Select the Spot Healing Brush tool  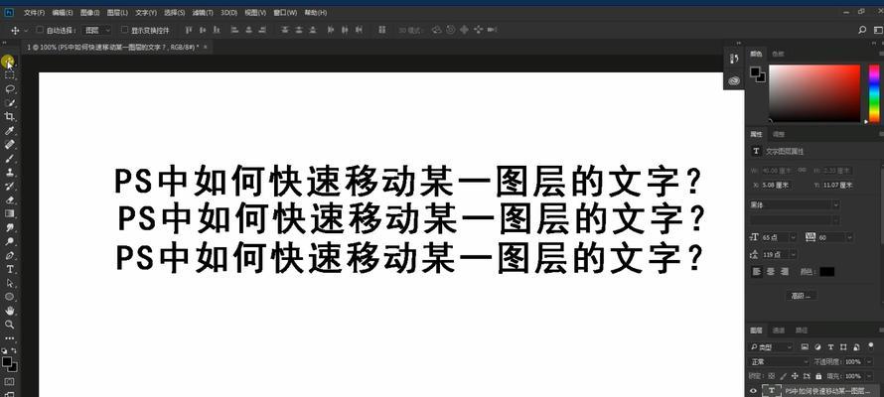tap(10, 145)
